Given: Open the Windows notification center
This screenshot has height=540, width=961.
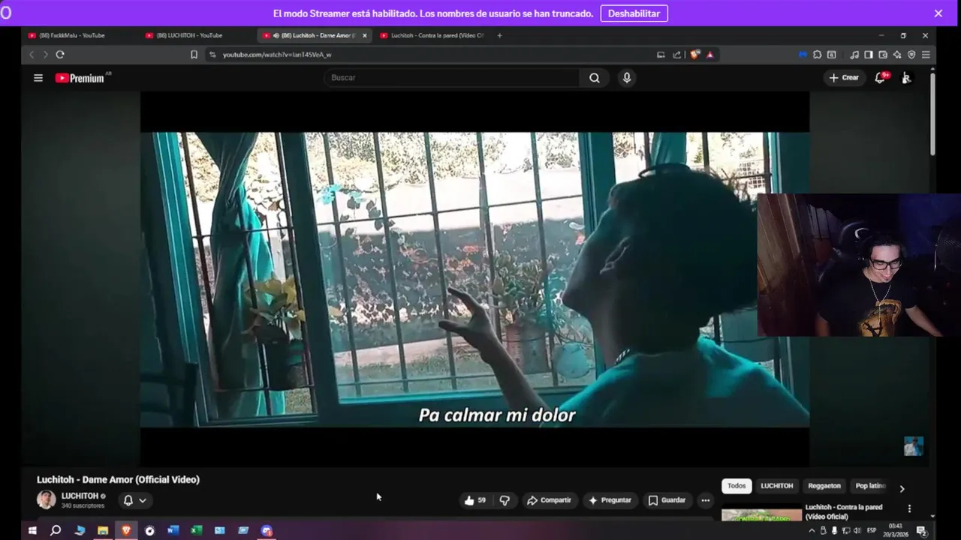Looking at the screenshot, I should pos(921,530).
